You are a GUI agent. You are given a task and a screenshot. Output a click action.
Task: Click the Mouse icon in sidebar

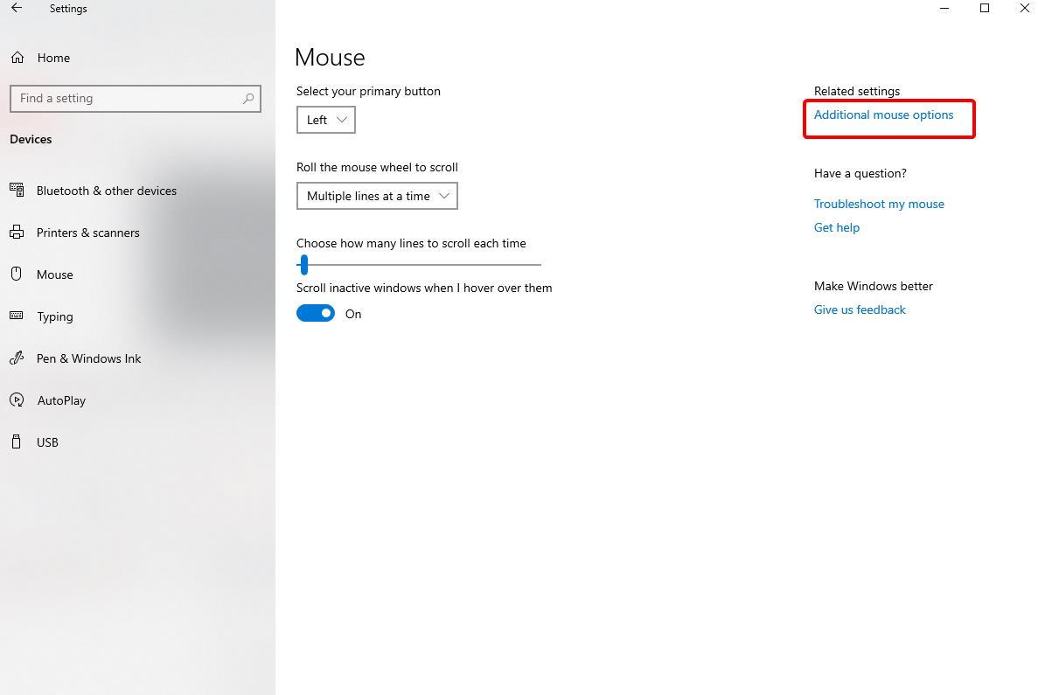(17, 274)
